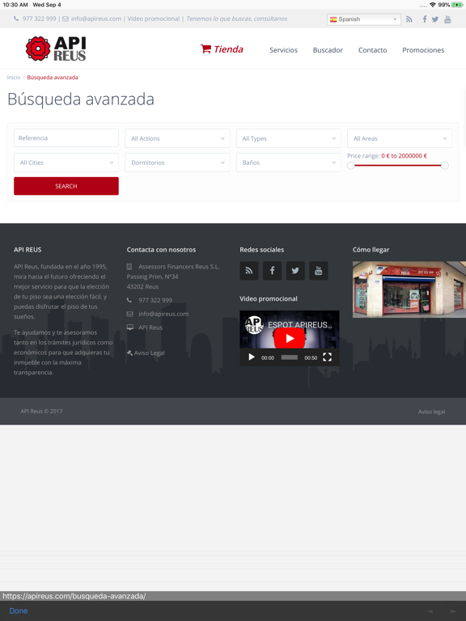Tap Done in the browser bar

click(19, 610)
